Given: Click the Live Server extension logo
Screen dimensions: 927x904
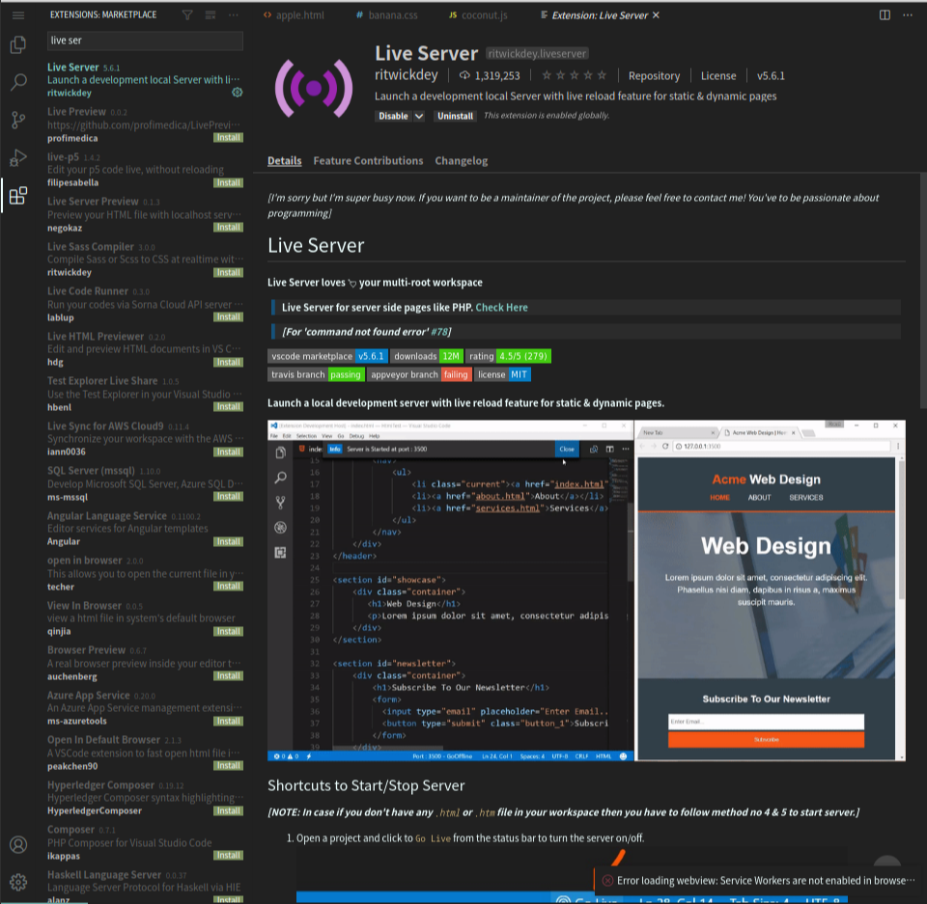Looking at the screenshot, I should [x=314, y=88].
